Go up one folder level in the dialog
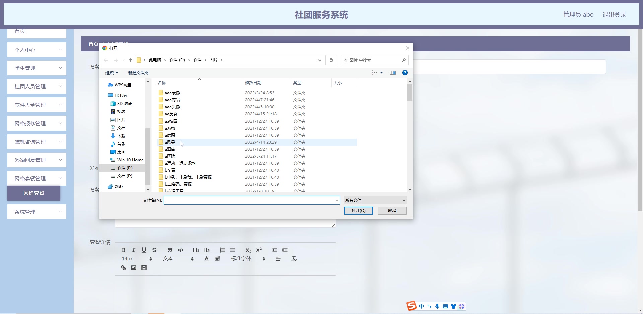Screen dimensions: 643x314 pyautogui.click(x=131, y=60)
